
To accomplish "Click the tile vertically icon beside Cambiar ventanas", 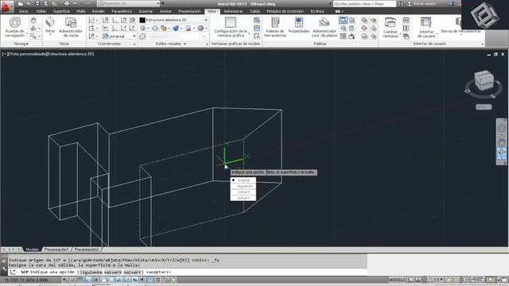I will [x=406, y=29].
